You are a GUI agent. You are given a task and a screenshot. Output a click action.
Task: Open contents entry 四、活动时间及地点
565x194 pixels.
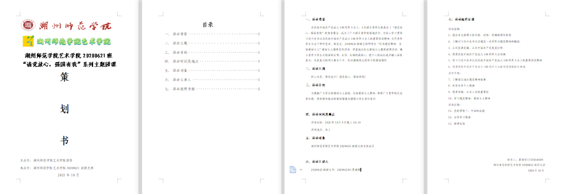(x=212, y=62)
